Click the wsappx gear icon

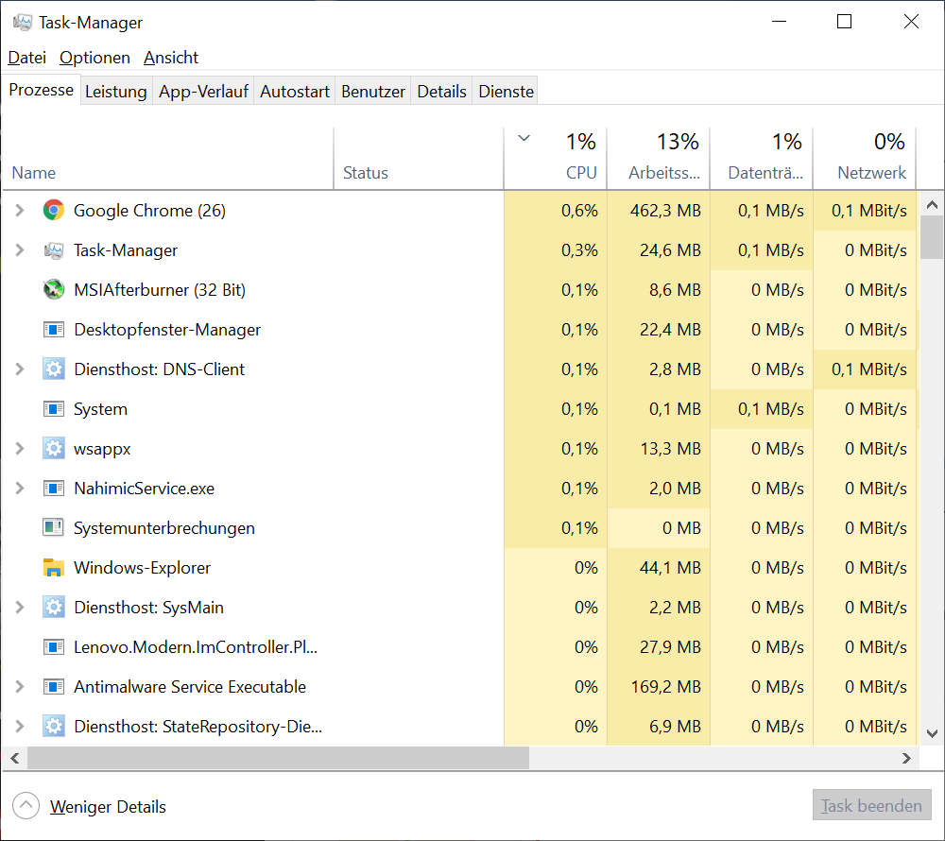click(53, 448)
